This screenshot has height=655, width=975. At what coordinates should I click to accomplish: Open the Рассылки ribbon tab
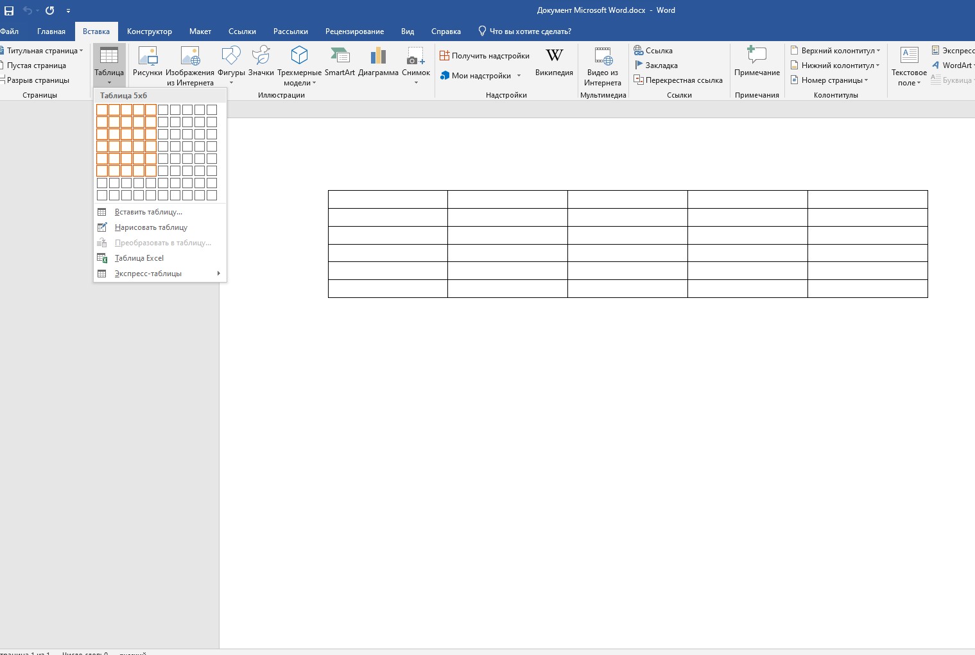coord(291,31)
